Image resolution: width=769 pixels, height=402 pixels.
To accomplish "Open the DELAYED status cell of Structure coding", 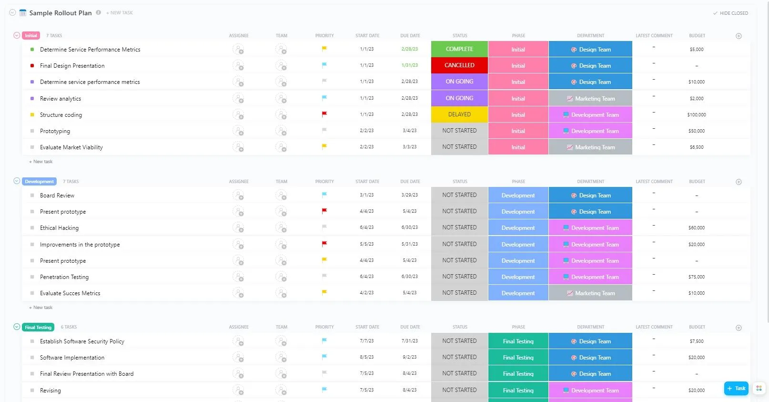I will click(459, 114).
